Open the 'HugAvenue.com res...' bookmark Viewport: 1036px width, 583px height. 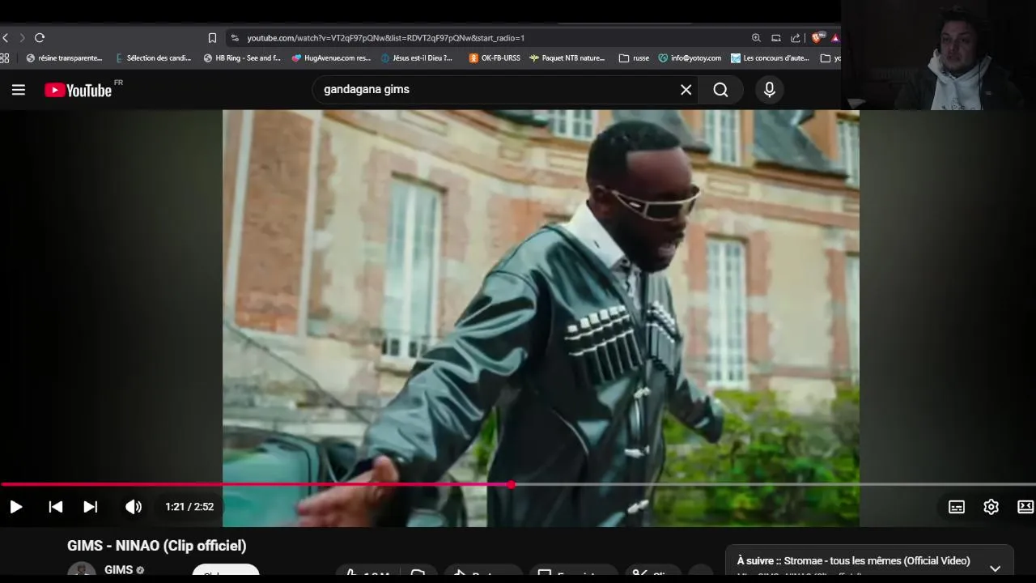click(x=331, y=58)
